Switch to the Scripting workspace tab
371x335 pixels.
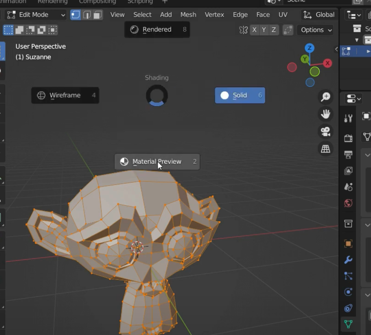click(140, 2)
